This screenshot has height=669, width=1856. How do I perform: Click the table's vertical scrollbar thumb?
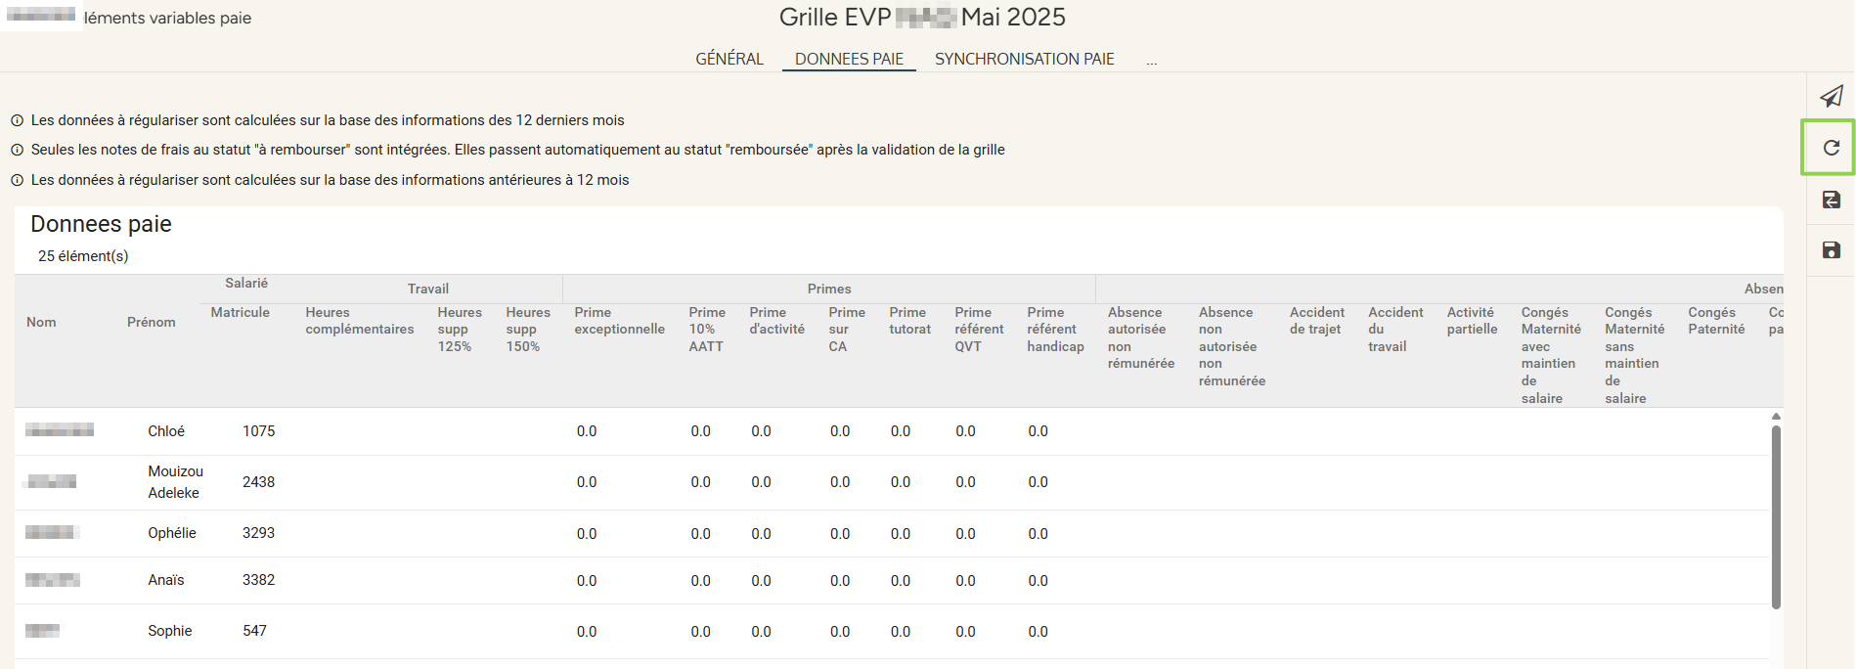[x=1776, y=516]
